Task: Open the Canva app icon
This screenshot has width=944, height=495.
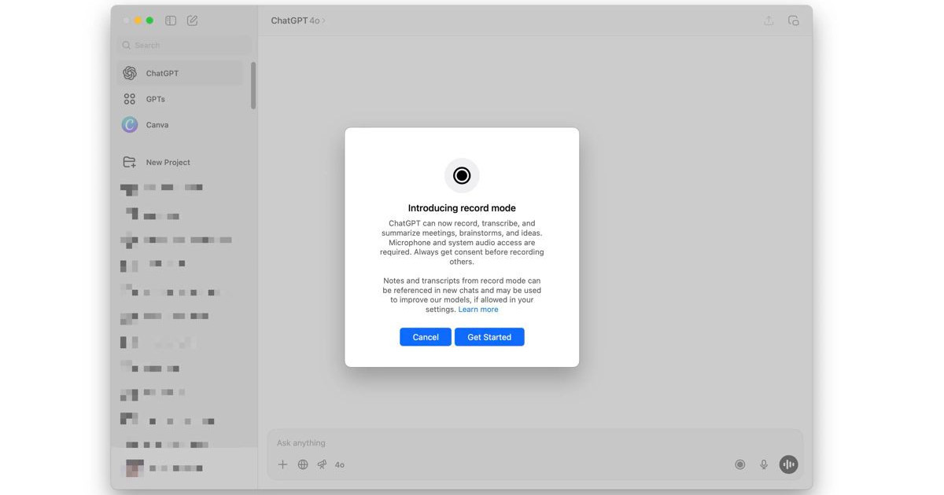Action: click(x=130, y=125)
